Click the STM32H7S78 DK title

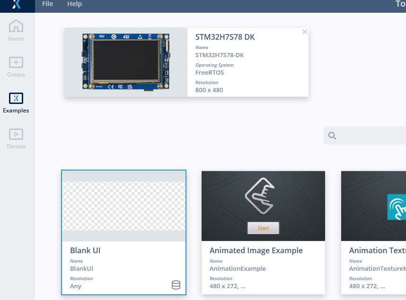225,37
